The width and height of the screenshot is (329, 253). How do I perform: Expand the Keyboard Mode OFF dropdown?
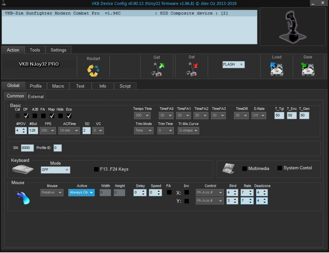pos(55,170)
